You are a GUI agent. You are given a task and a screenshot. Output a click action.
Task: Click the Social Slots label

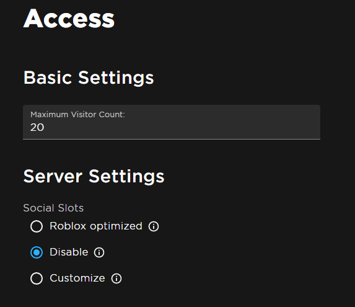pos(53,208)
